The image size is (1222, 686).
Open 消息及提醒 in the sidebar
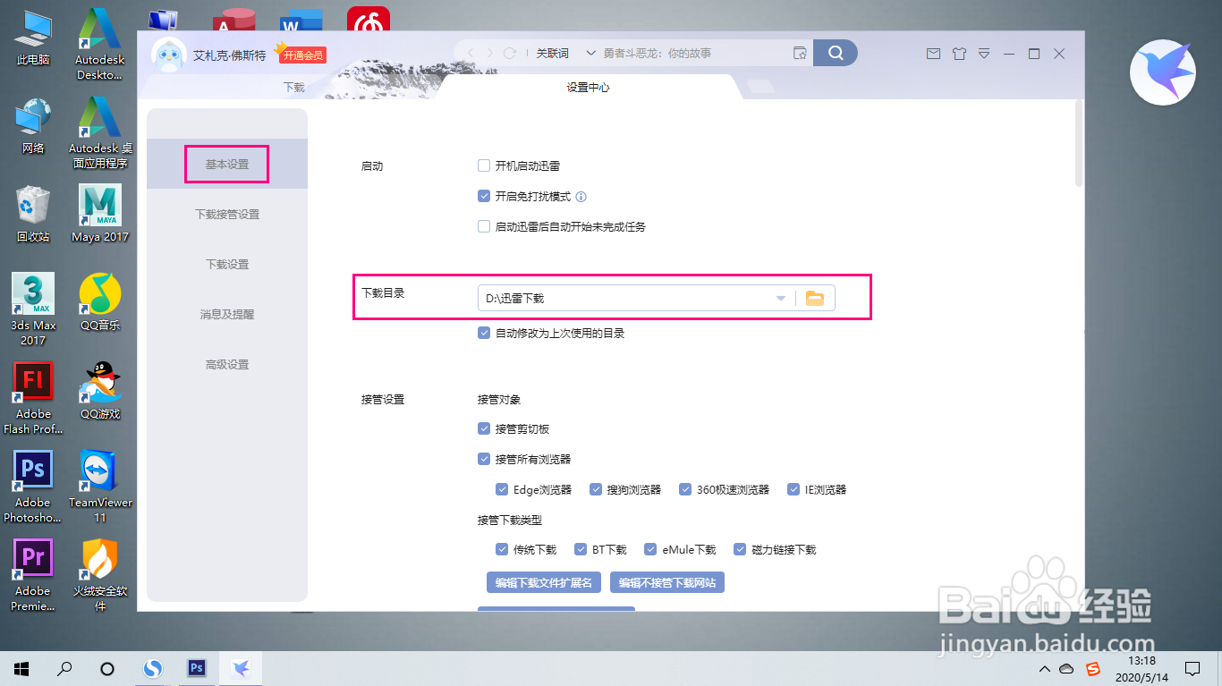227,315
